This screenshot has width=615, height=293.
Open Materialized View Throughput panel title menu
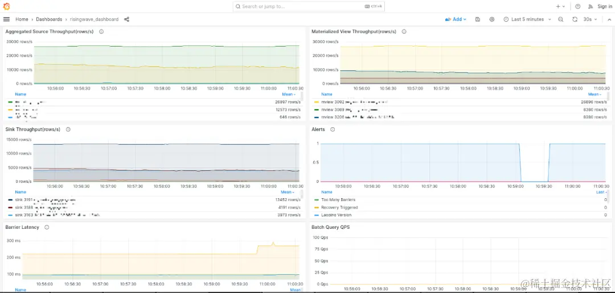(x=354, y=32)
